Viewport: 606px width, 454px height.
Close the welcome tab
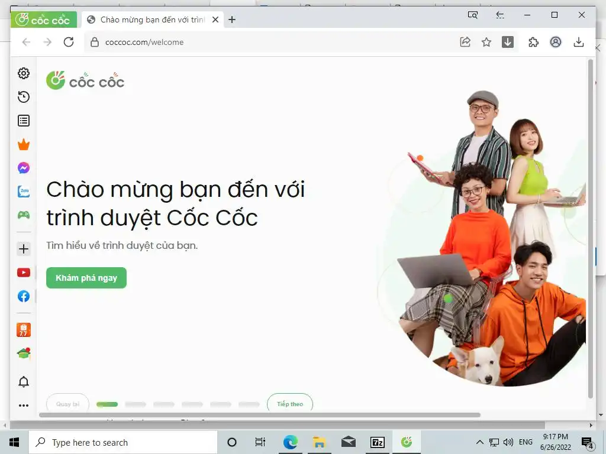215,20
